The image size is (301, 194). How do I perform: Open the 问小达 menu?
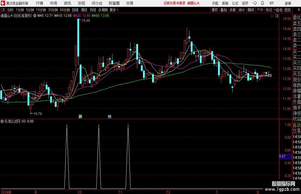pyautogui.click(x=97, y=3)
